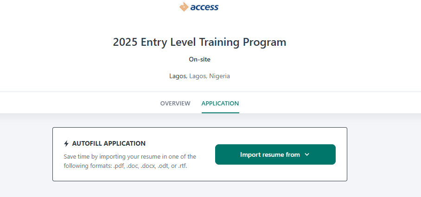Click the green underline beneath APPLICATION tab

(220, 112)
